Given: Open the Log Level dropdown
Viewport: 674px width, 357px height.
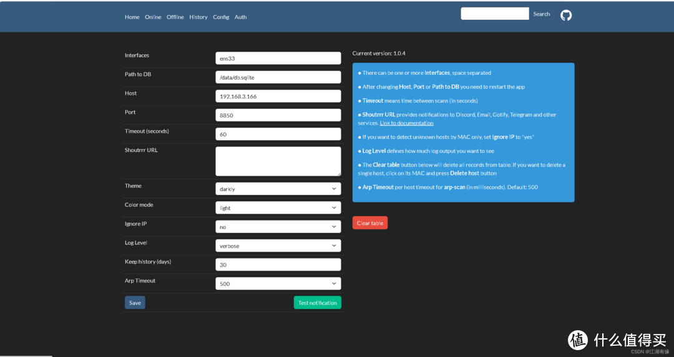Looking at the screenshot, I should pos(278,245).
